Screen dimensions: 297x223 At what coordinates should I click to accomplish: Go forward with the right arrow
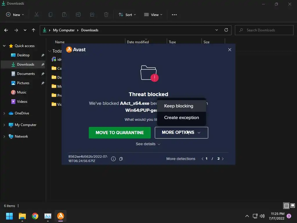(x=16, y=30)
